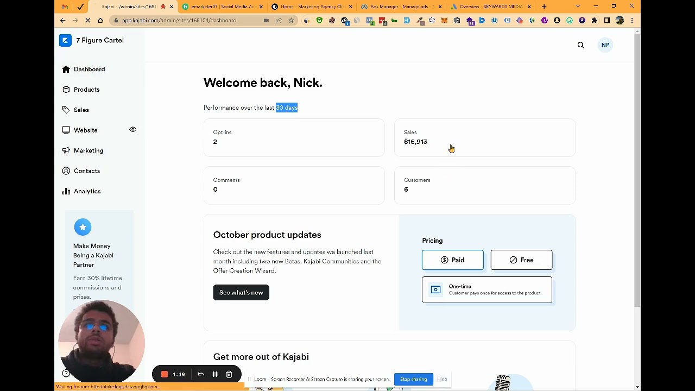
Task: Bookmark this page with the star icon
Action: click(291, 20)
